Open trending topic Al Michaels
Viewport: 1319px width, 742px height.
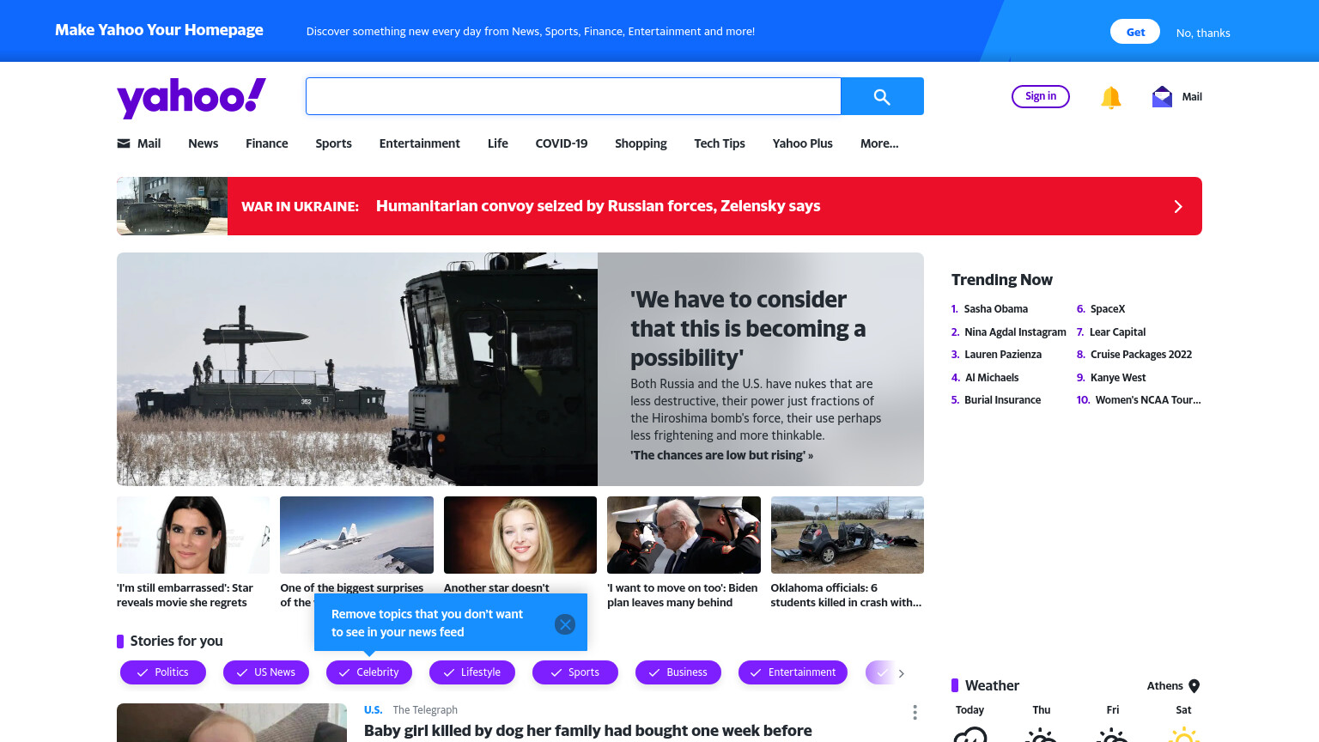992,378
